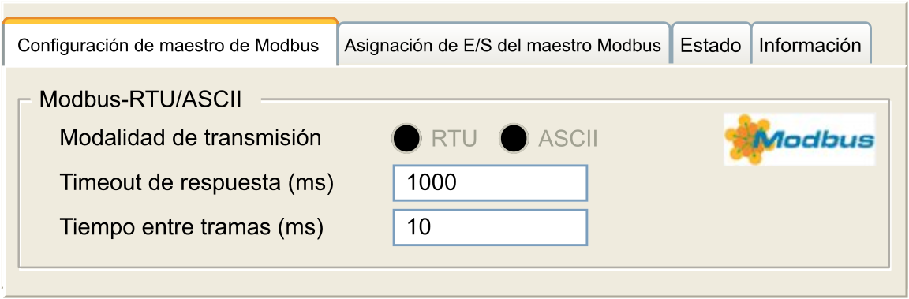
Task: Click the 10 value in the frame time box
Action: coord(418,227)
